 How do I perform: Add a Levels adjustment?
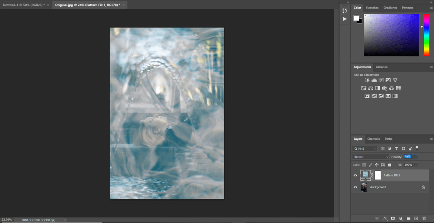374,80
